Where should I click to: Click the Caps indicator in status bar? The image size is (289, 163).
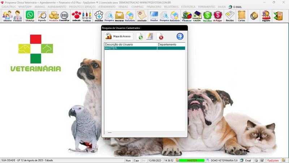tap(137, 160)
